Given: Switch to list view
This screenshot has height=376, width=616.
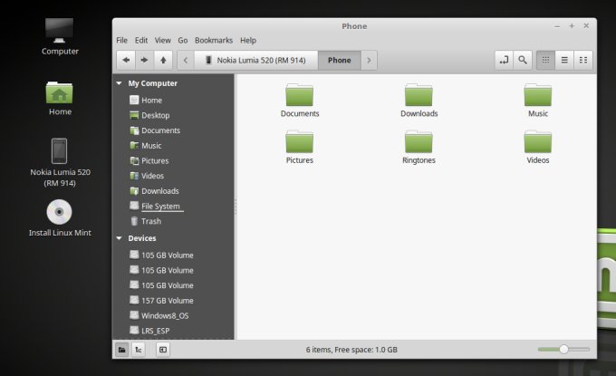Looking at the screenshot, I should (564, 60).
